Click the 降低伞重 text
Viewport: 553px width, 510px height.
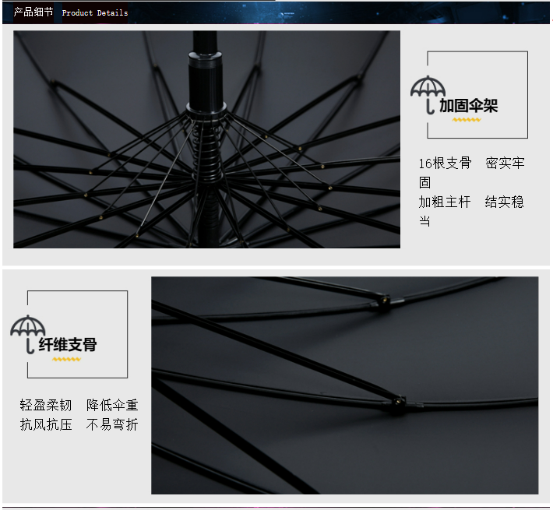pos(112,405)
